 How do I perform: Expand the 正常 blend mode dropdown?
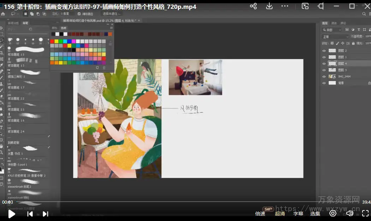coord(335,37)
